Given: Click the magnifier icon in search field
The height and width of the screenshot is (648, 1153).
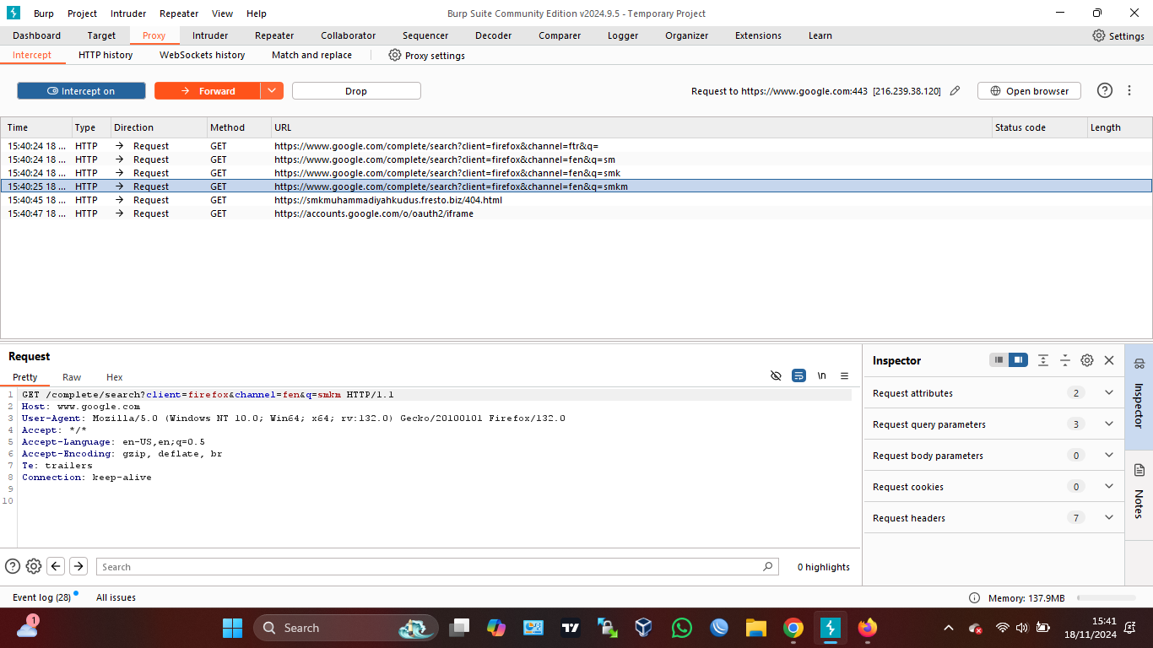Looking at the screenshot, I should (768, 566).
